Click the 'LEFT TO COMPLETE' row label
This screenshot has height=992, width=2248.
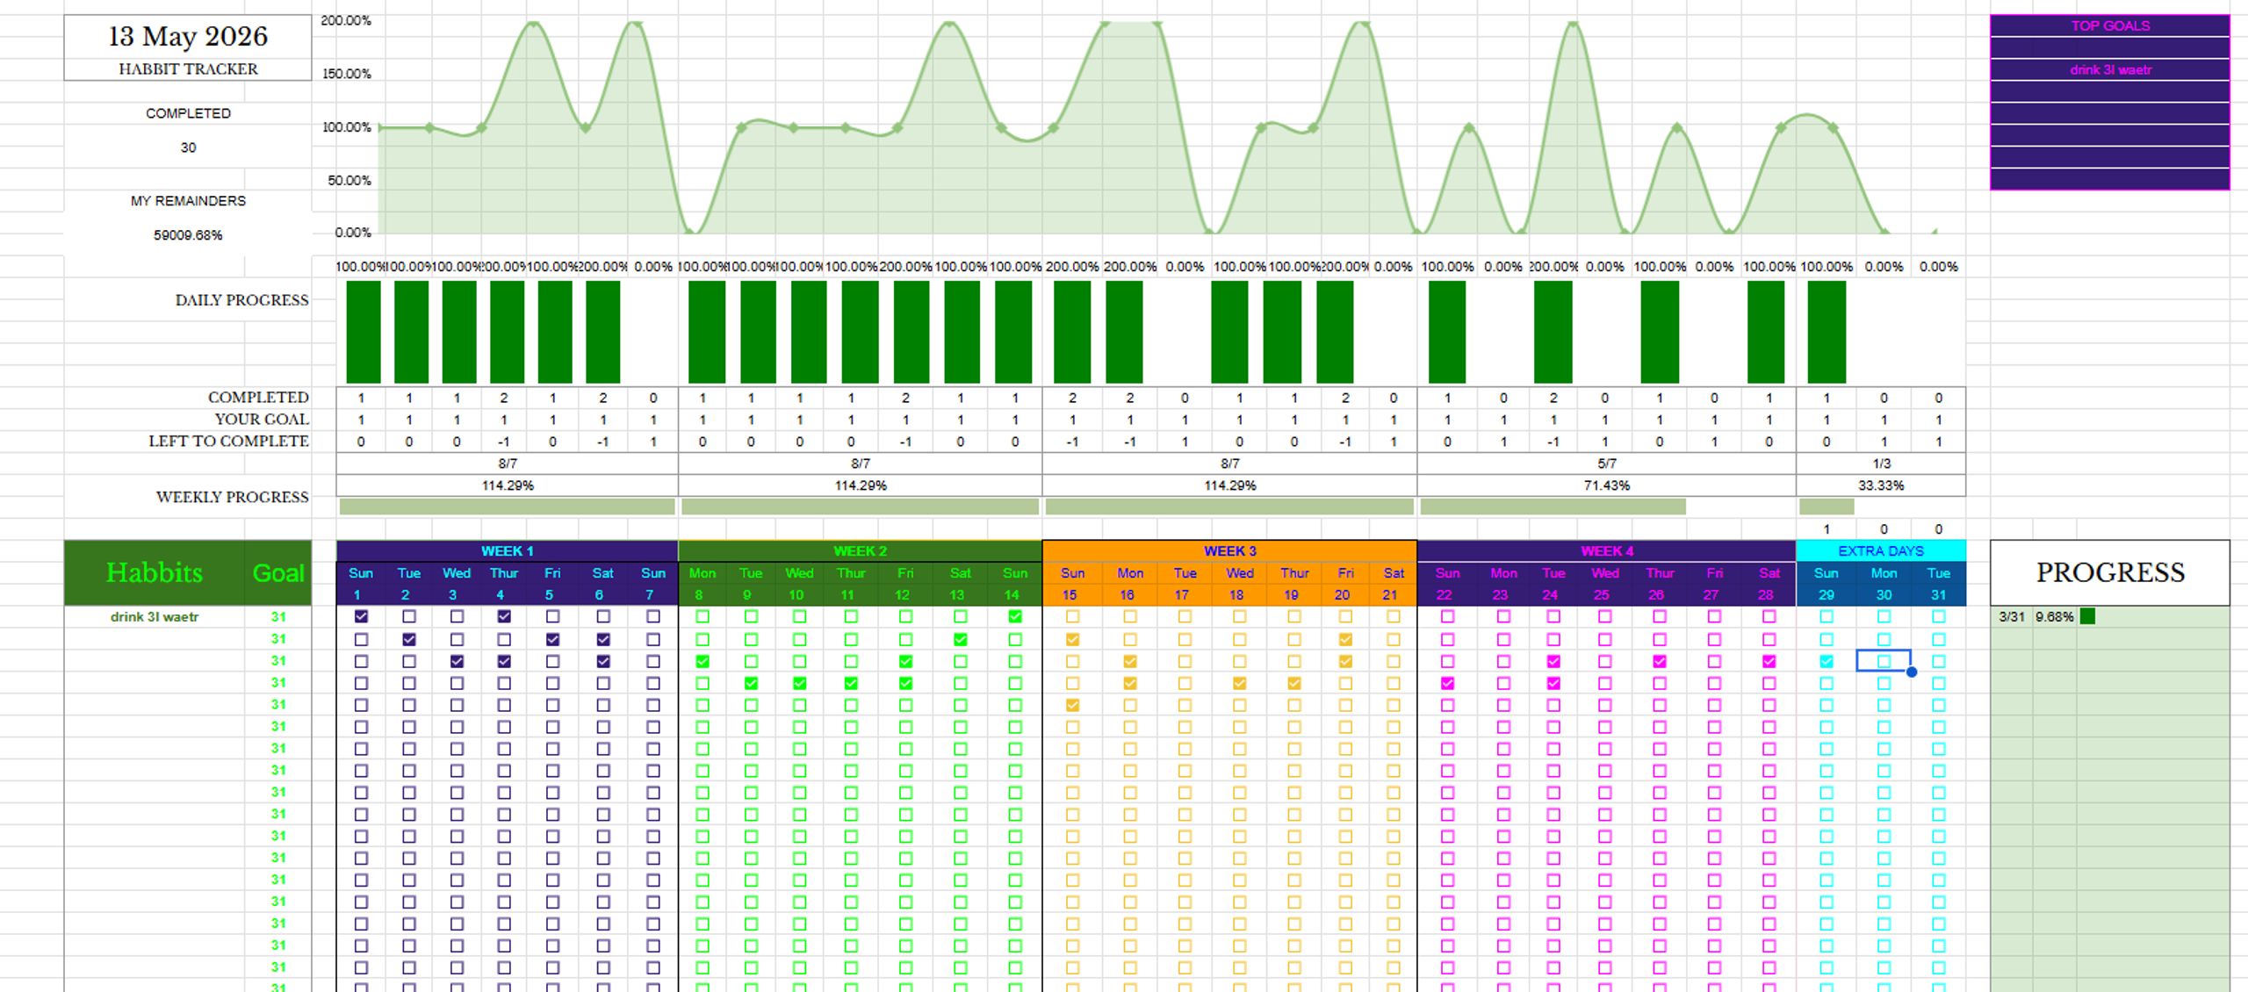(228, 442)
